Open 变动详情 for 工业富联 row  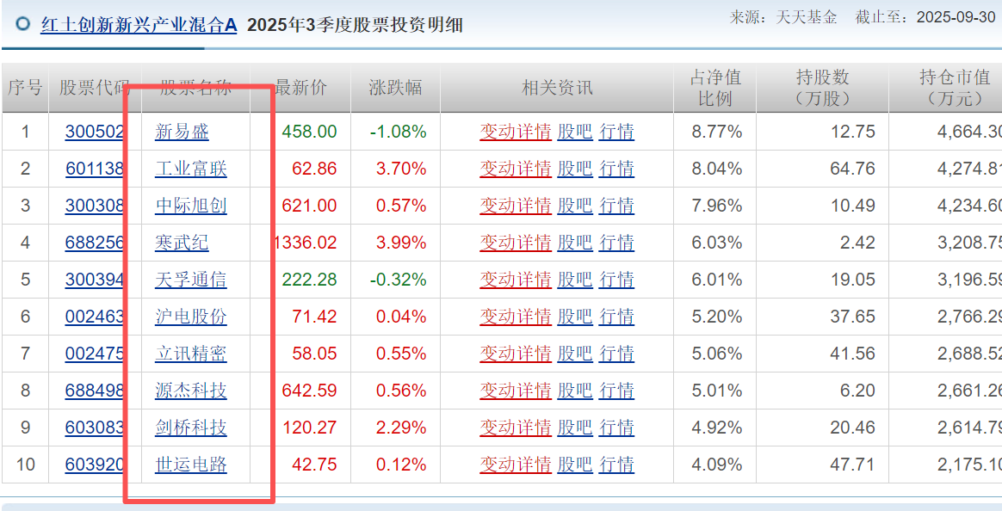pyautogui.click(x=516, y=169)
